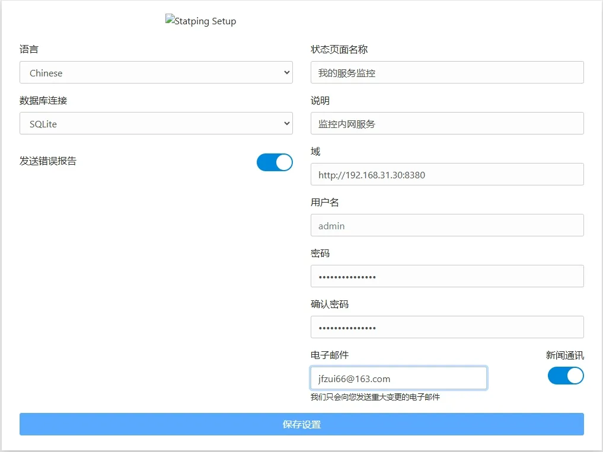Click the hint text below the email field
603x452 pixels.
pyautogui.click(x=375, y=397)
